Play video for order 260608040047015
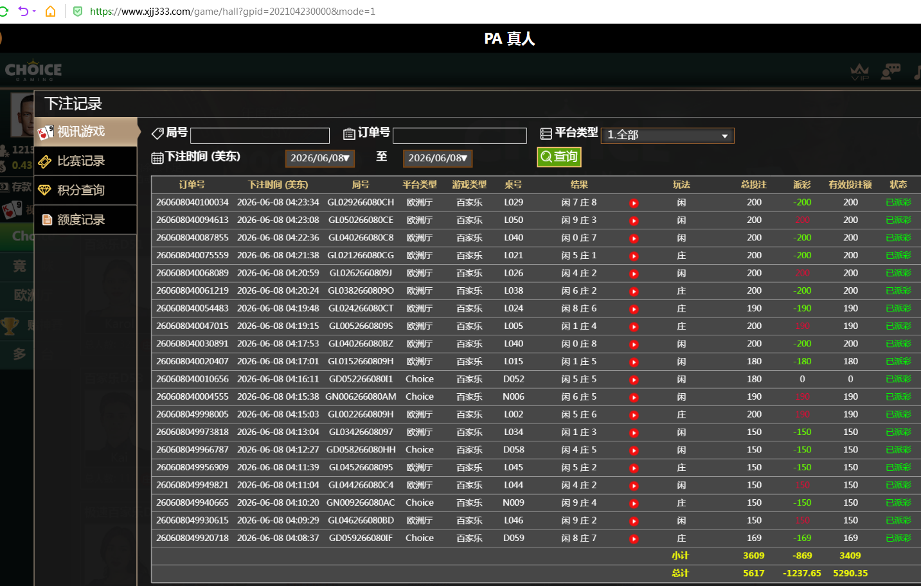921x586 pixels. click(x=634, y=326)
